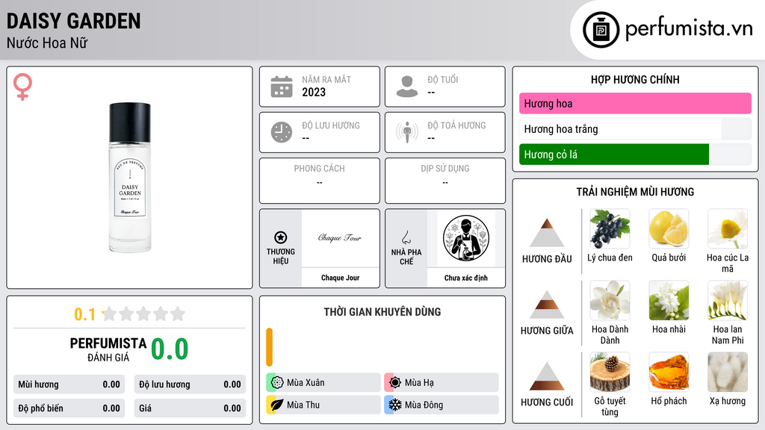Click the pink female gender symbol
Screen dimensions: 765x430
tap(22, 87)
